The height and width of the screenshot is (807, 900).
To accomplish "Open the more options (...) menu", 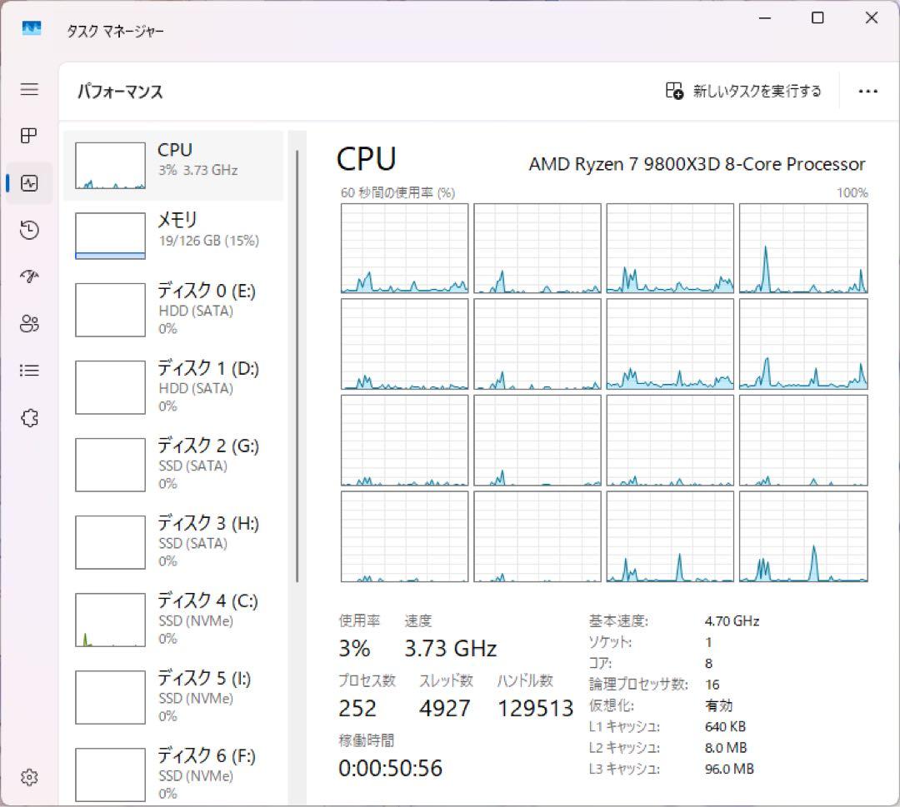I will (868, 91).
